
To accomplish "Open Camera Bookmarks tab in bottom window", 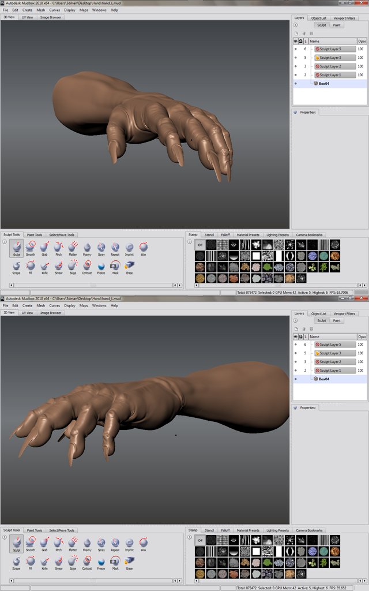I will tap(309, 530).
